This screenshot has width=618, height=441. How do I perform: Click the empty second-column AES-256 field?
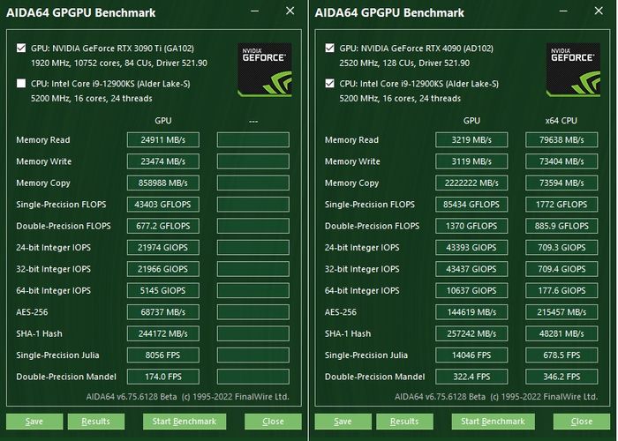click(x=253, y=312)
